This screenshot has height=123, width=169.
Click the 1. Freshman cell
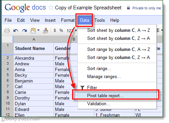point(114,115)
